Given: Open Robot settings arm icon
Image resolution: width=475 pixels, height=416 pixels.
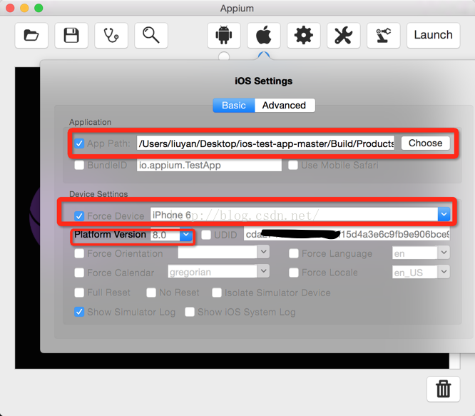Looking at the screenshot, I should [384, 35].
